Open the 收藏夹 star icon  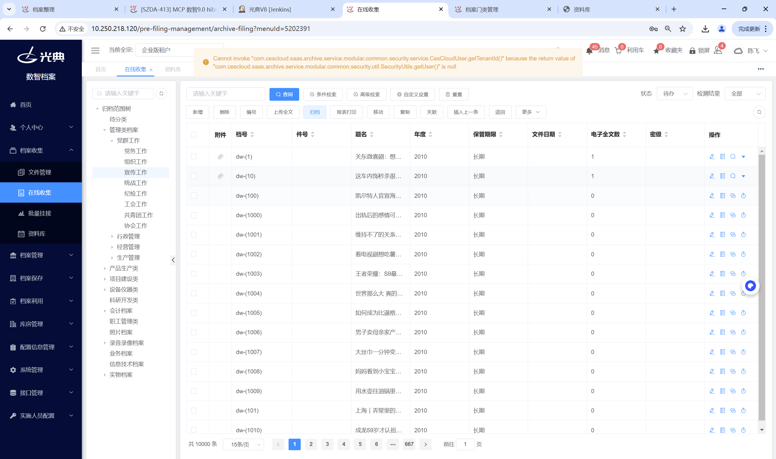pyautogui.click(x=656, y=51)
